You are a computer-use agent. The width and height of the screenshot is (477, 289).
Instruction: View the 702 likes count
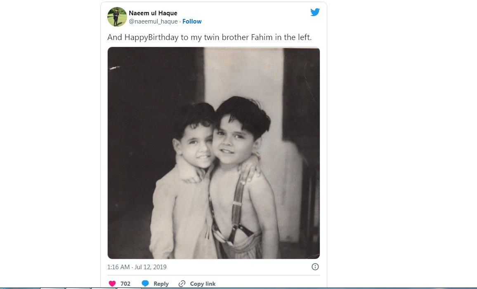pyautogui.click(x=125, y=284)
